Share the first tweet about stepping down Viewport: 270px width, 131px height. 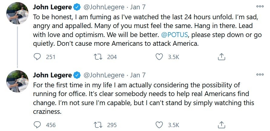(x=221, y=57)
